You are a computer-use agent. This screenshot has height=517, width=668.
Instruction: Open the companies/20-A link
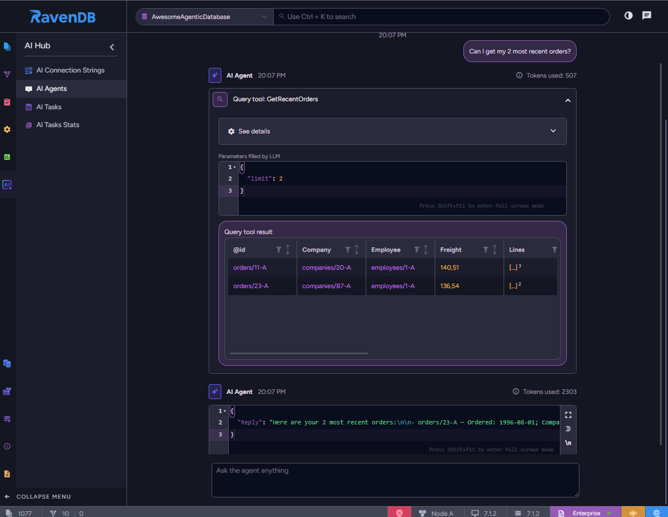point(327,267)
